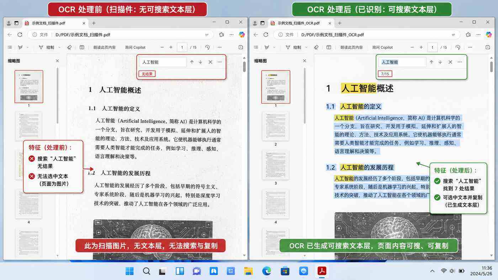This screenshot has height=280, width=498.
Task: Click search field 人工智能 in left window
Action: point(163,62)
